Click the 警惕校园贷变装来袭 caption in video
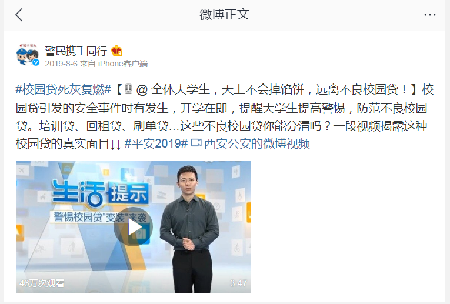The width and height of the screenshot is (450, 304). (x=100, y=217)
